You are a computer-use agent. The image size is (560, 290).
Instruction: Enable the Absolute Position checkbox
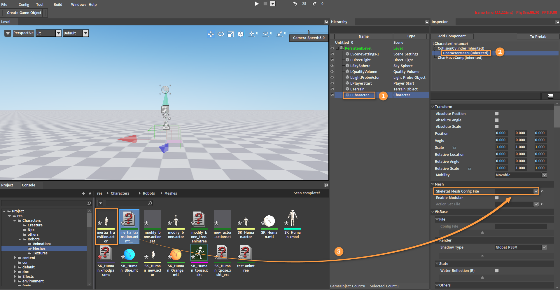tap(497, 114)
